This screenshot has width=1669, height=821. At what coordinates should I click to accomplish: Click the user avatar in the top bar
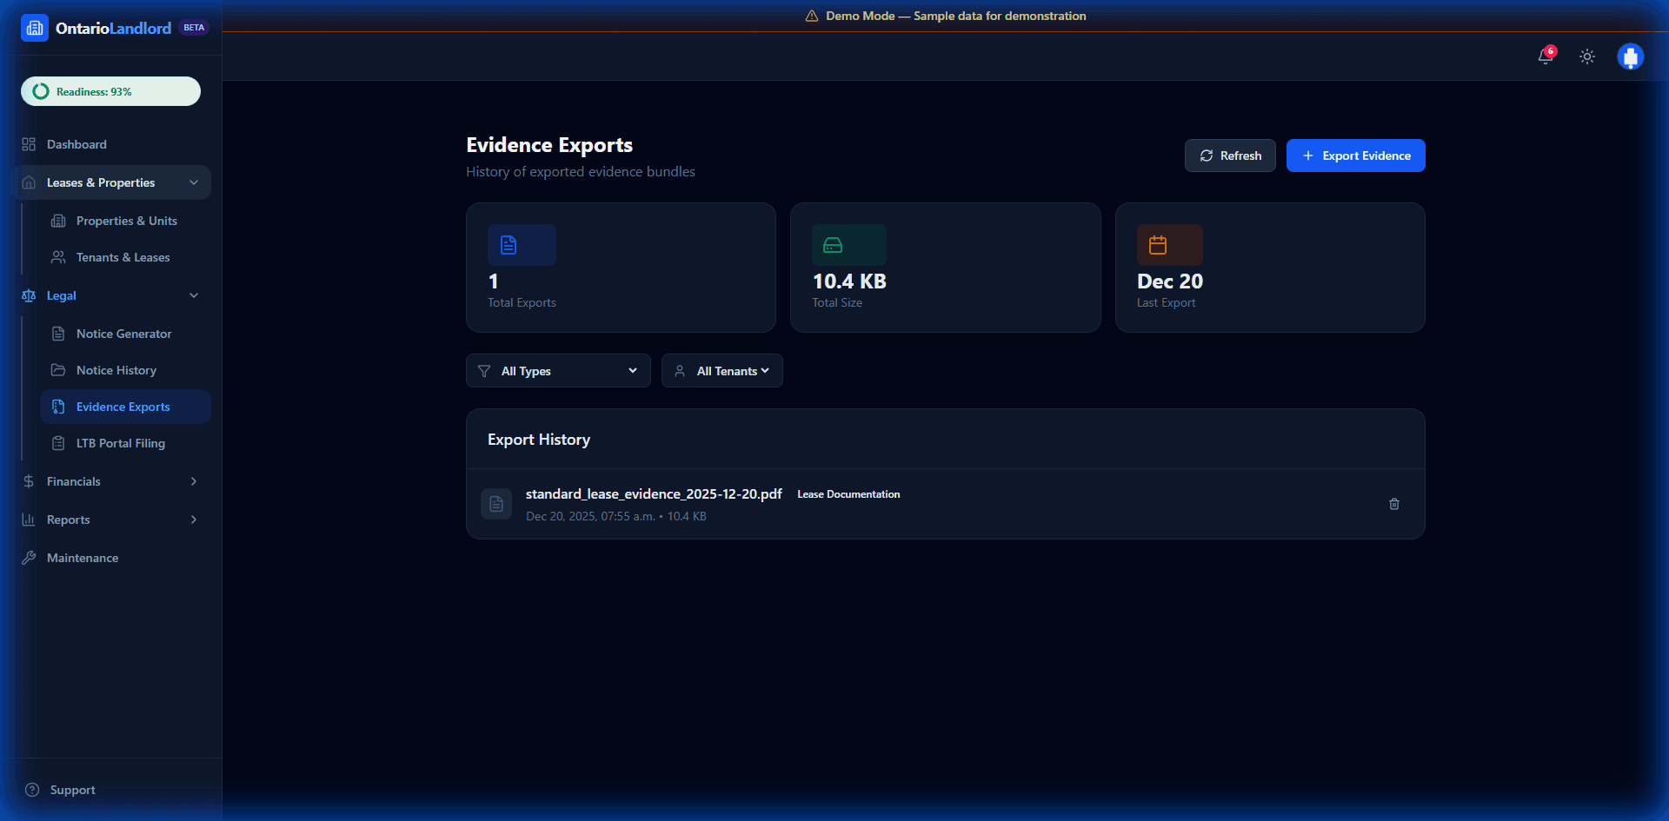point(1631,56)
